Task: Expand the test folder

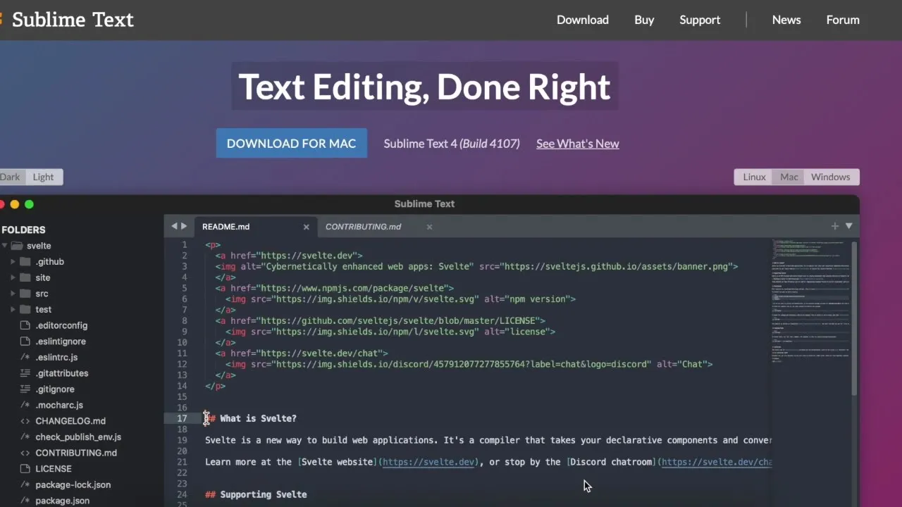Action: click(x=13, y=309)
